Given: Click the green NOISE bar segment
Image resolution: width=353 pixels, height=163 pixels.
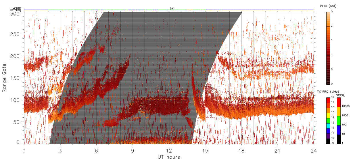Looking at the screenshot, I should coord(339,121).
